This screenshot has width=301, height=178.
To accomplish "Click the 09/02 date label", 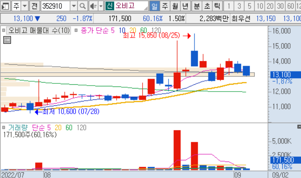I will coord(280,175).
